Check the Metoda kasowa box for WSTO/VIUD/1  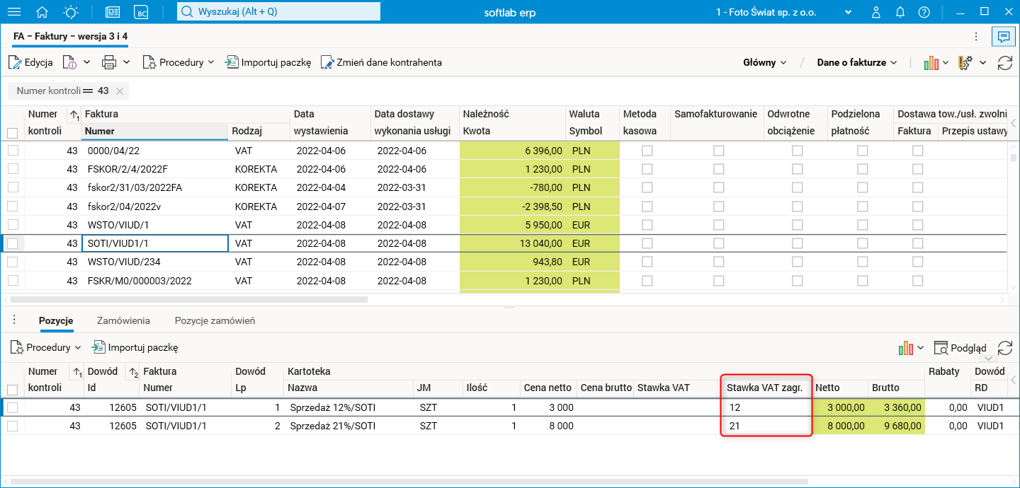tap(647, 225)
